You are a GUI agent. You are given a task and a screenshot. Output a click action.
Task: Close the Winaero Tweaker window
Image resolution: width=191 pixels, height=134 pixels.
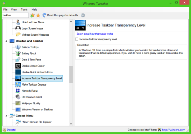[184, 3]
